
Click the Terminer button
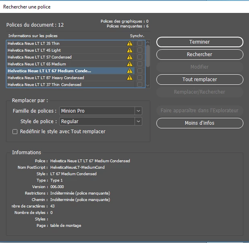tap(199, 42)
